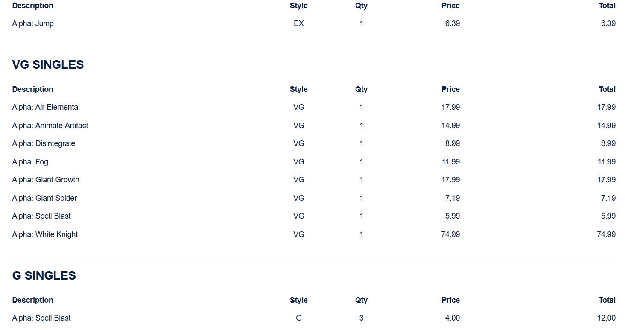Select the Alpha: Giant Growth item
This screenshot has width=625, height=330.
(46, 180)
